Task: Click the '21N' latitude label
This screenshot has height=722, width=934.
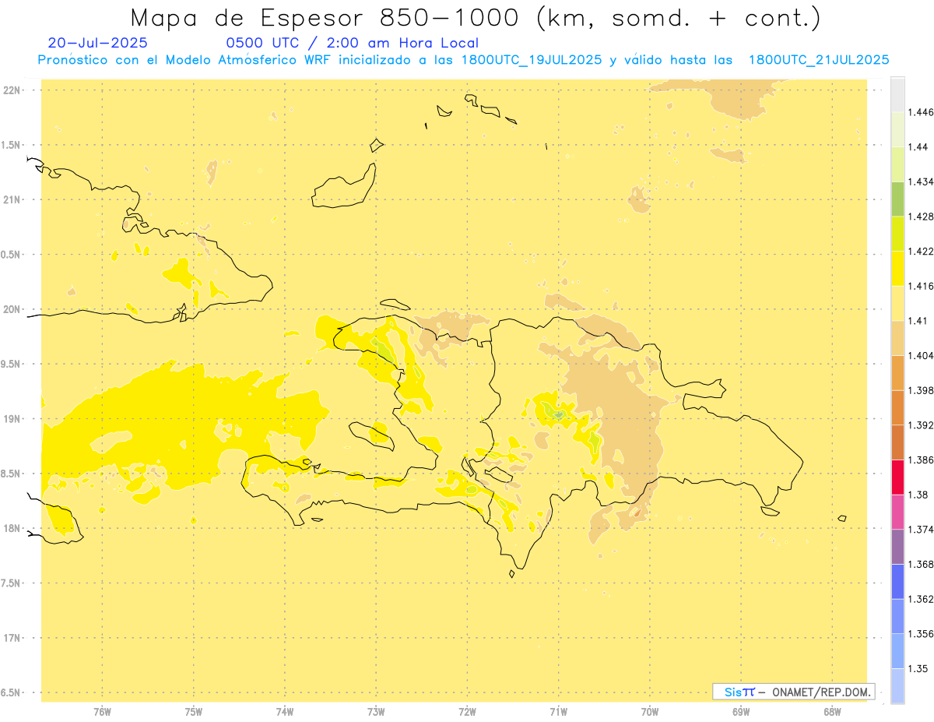Action: tap(13, 199)
